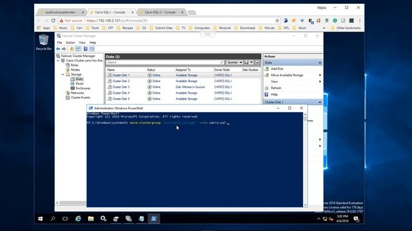412x231 pixels.
Task: Open taskbar search magnifier
Action: tap(53, 219)
